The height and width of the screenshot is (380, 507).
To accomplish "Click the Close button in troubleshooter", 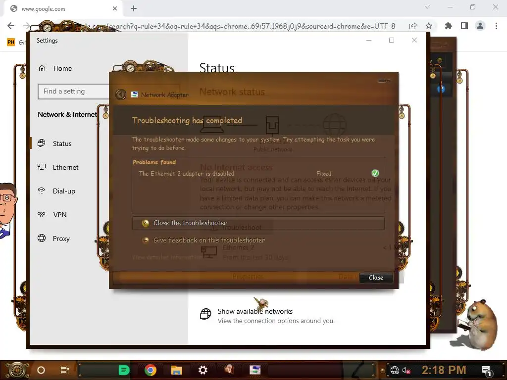I will pos(376,278).
